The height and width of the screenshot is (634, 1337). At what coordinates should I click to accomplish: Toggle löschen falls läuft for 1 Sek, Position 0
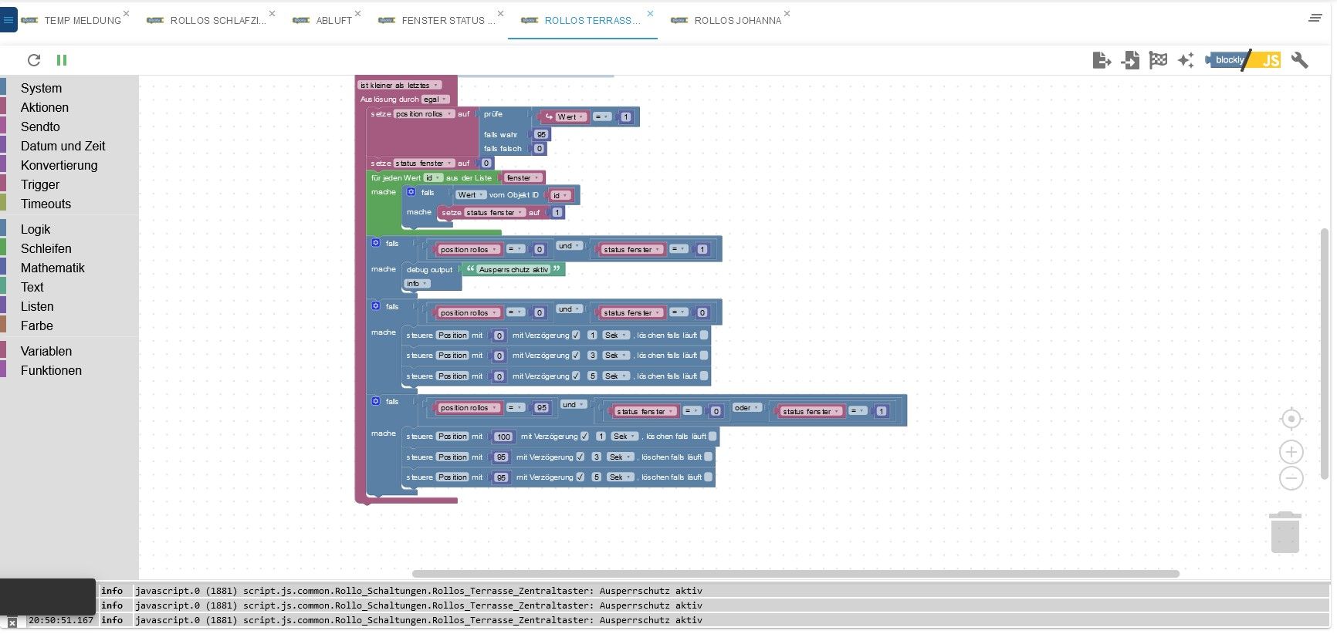(x=704, y=335)
